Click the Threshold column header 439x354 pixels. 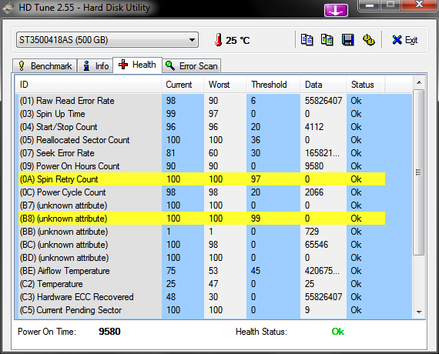[x=273, y=85]
